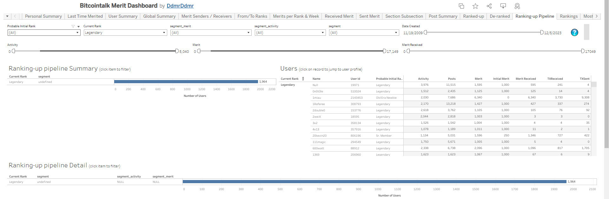Open the Probable Initial Rank filter menu arrow
Image resolution: width=609 pixels, height=199 pixels.
[x=78, y=26]
